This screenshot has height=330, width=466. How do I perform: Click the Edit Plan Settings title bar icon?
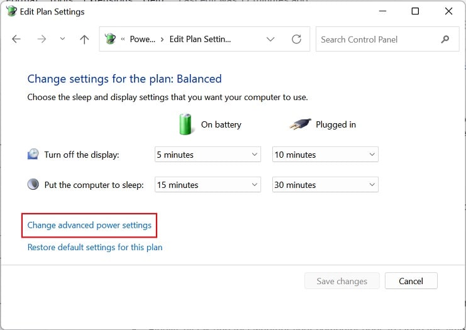pos(11,11)
